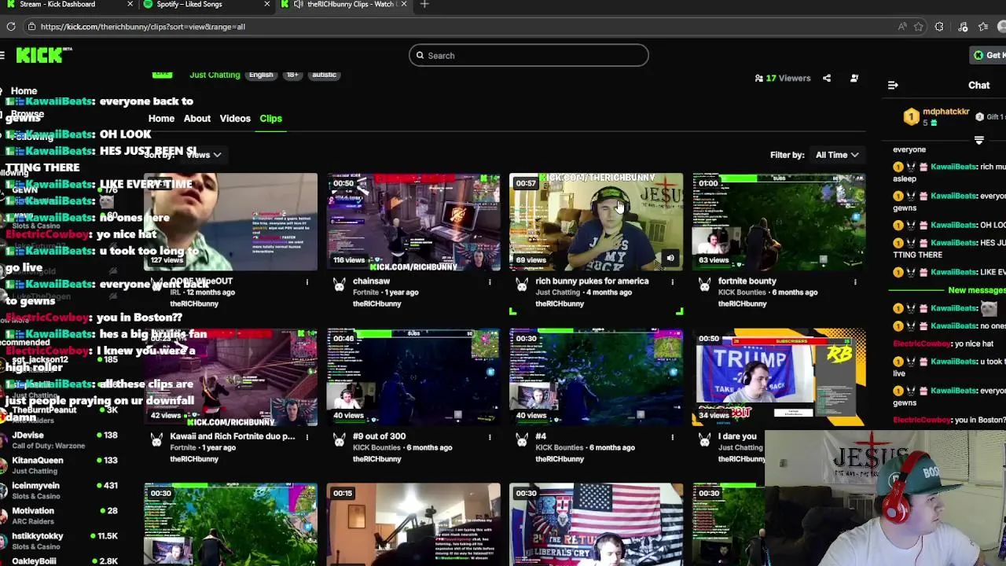Image resolution: width=1006 pixels, height=566 pixels.
Task: Click the autistic tag
Action: [x=324, y=75]
